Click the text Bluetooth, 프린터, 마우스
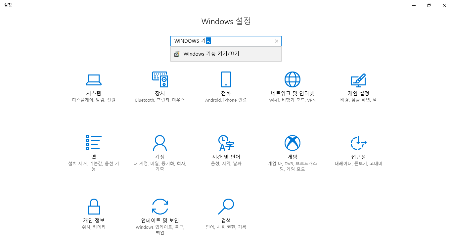The height and width of the screenshot is (241, 452). click(160, 100)
